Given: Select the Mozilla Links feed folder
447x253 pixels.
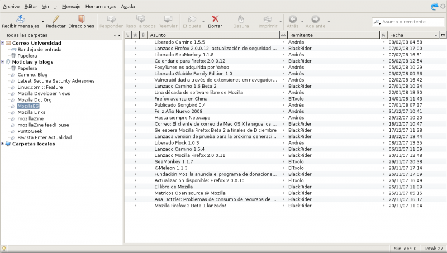Looking at the screenshot, I should pyautogui.click(x=31, y=112).
